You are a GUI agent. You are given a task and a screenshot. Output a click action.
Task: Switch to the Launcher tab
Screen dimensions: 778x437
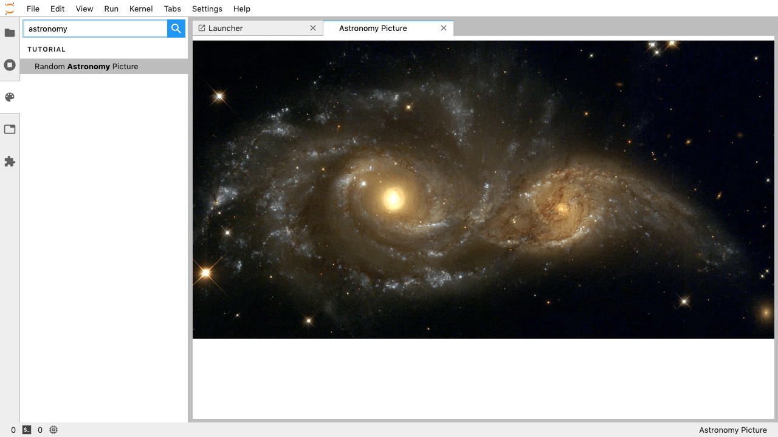point(258,28)
